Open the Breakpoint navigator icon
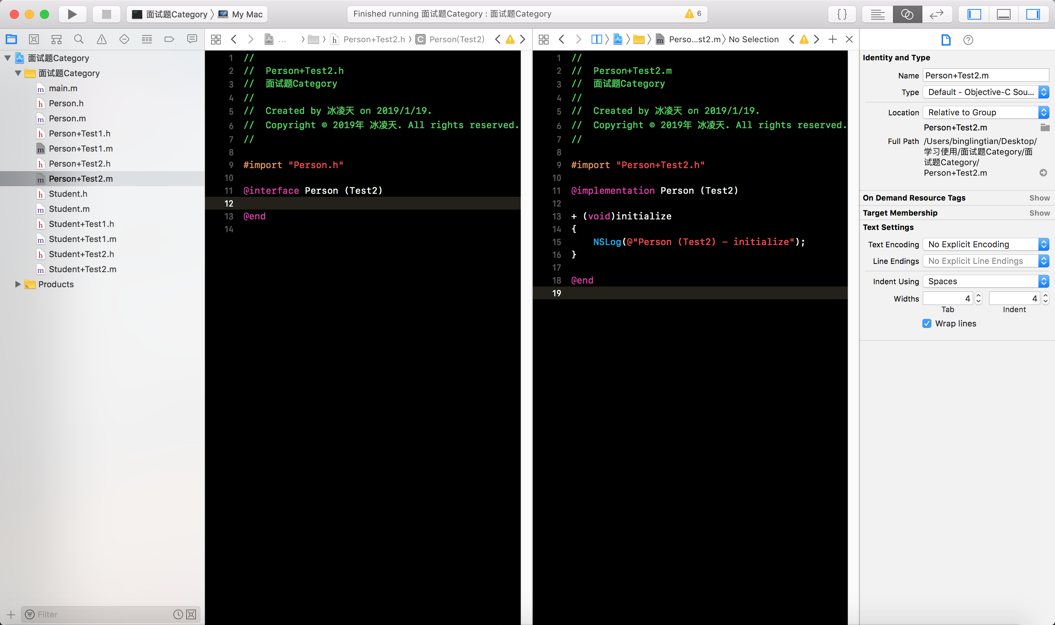This screenshot has width=1055, height=625. (x=169, y=39)
